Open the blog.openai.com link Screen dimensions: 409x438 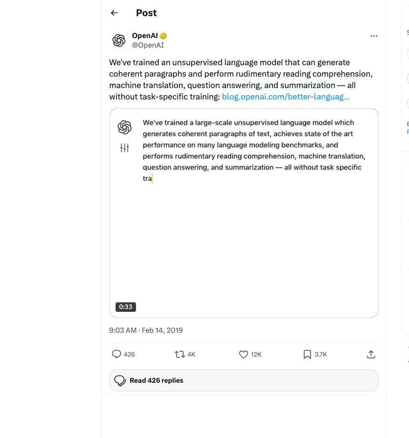[286, 96]
